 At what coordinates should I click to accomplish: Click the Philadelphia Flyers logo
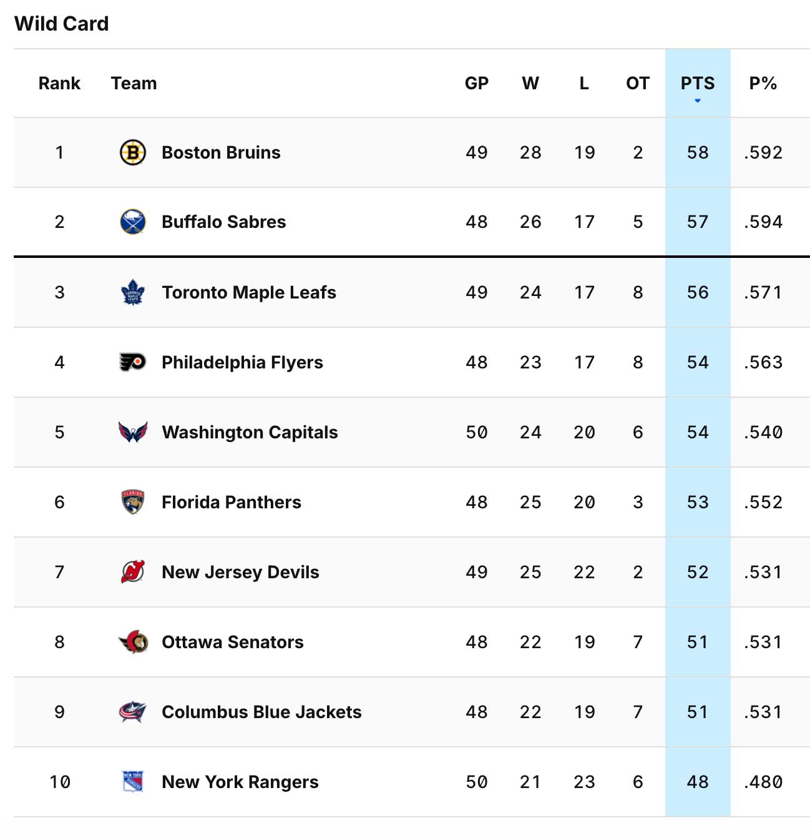coord(132,362)
